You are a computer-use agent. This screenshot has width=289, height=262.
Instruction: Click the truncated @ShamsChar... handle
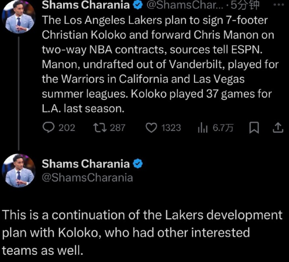pos(185,5)
